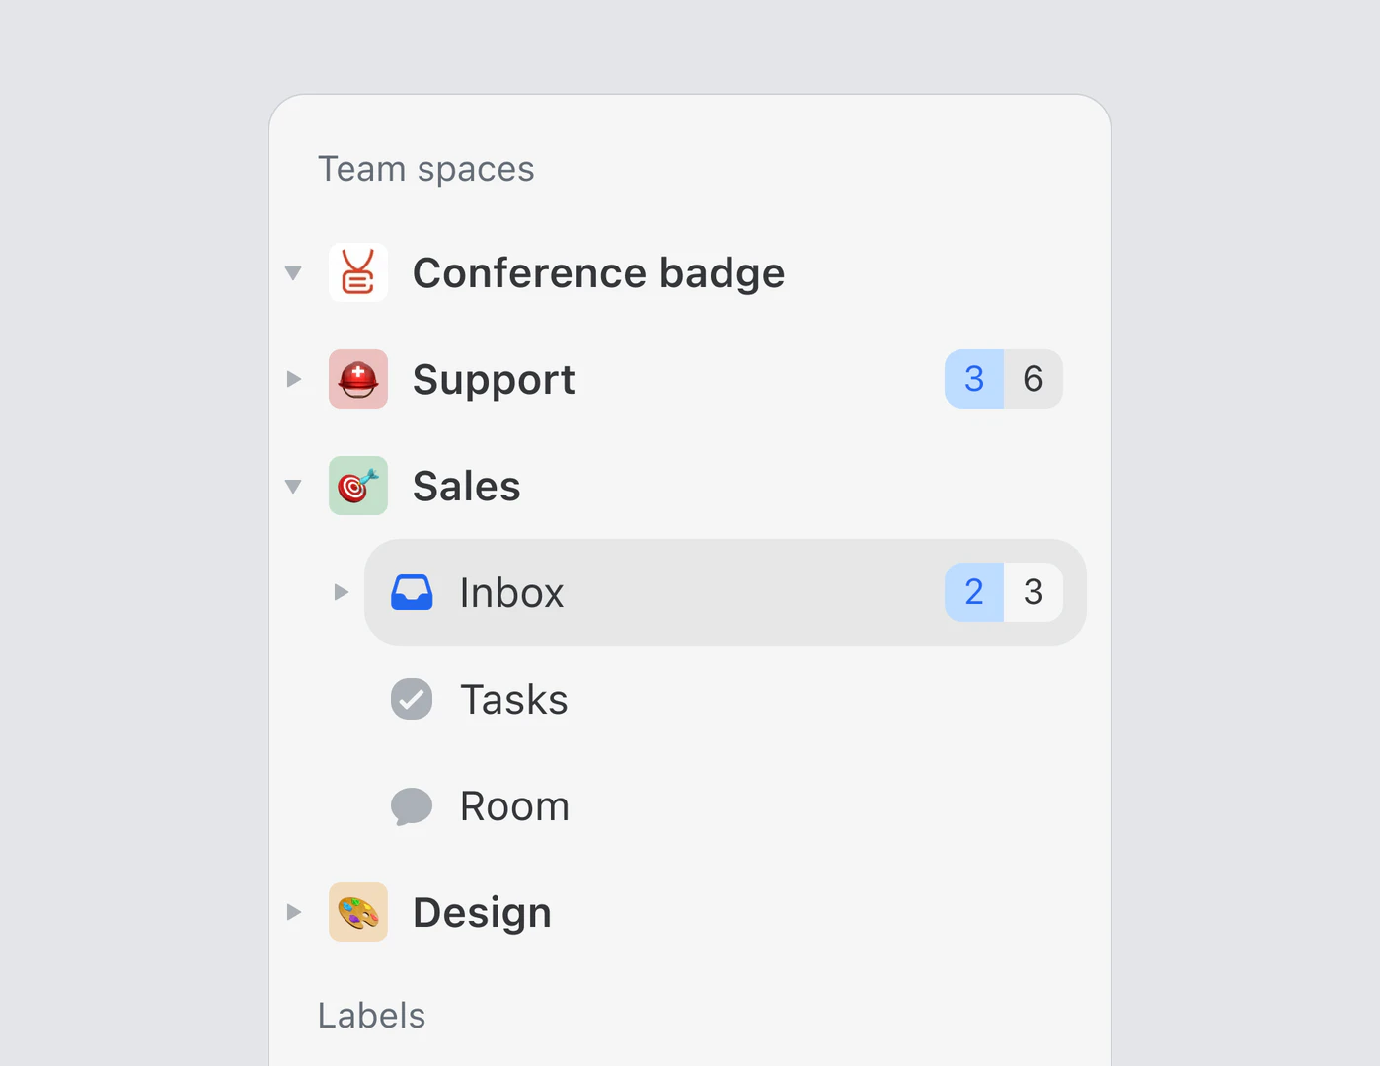Click the blue unread badge on Inbox
The width and height of the screenshot is (1380, 1066).
coord(973,592)
